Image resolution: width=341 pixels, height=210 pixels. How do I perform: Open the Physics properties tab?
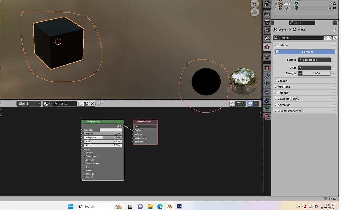[x=267, y=92]
